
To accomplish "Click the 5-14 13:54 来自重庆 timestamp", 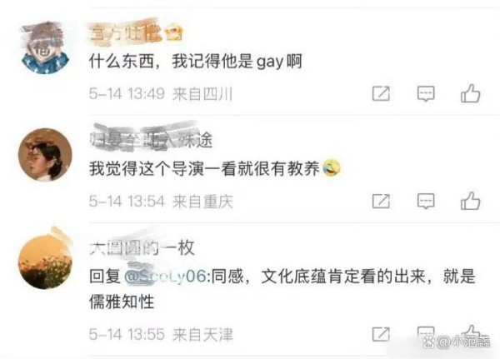I will coord(161,202).
